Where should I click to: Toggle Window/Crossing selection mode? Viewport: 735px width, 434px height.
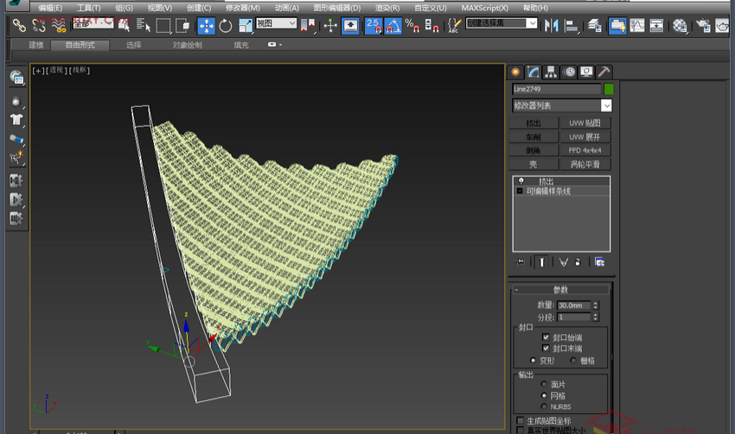[x=182, y=25]
